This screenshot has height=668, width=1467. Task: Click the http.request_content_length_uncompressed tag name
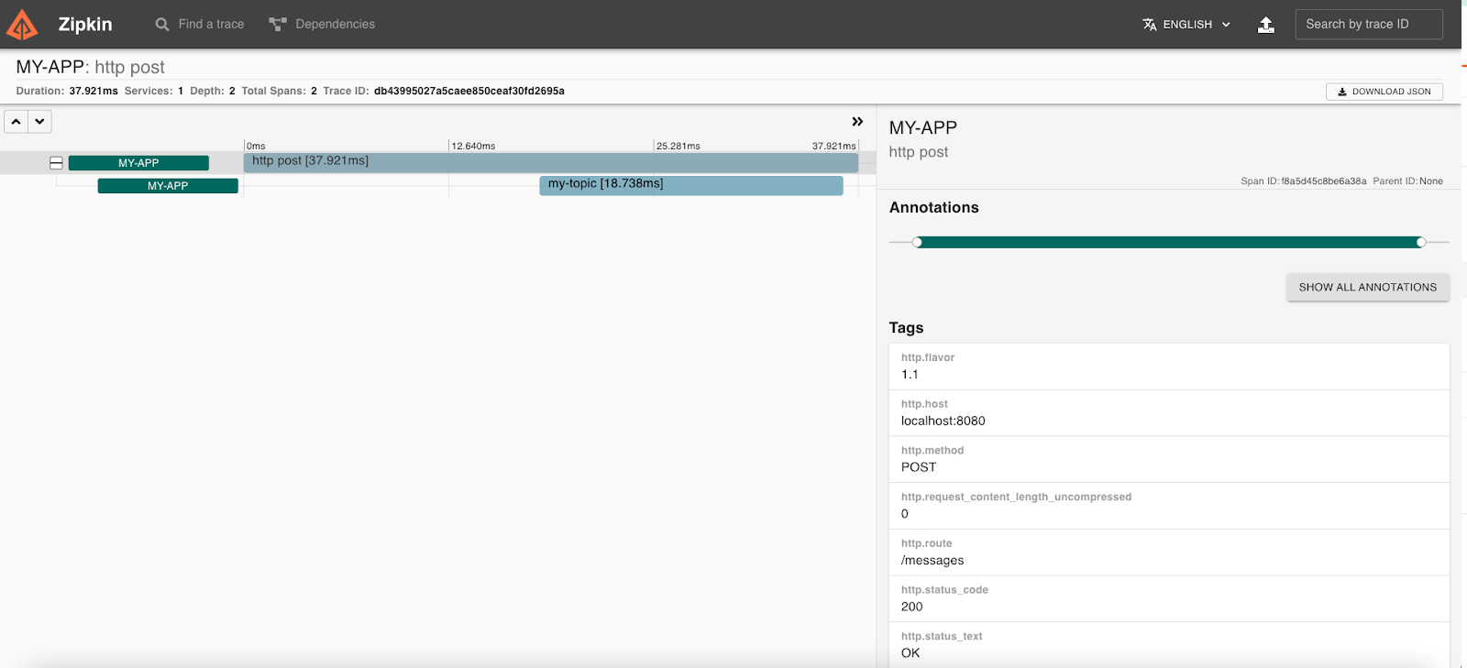1016,497
